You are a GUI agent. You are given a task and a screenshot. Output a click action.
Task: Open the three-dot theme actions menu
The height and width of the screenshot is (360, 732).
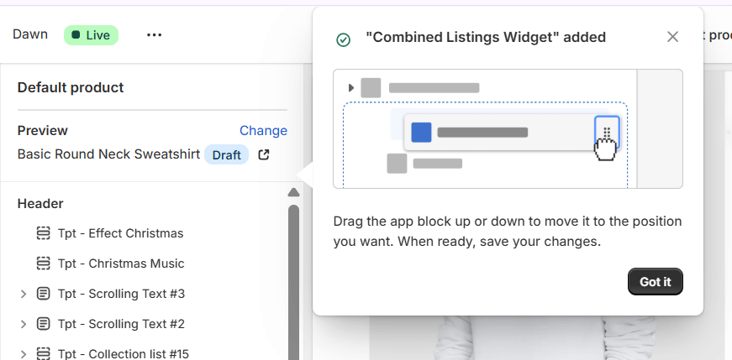pos(154,35)
